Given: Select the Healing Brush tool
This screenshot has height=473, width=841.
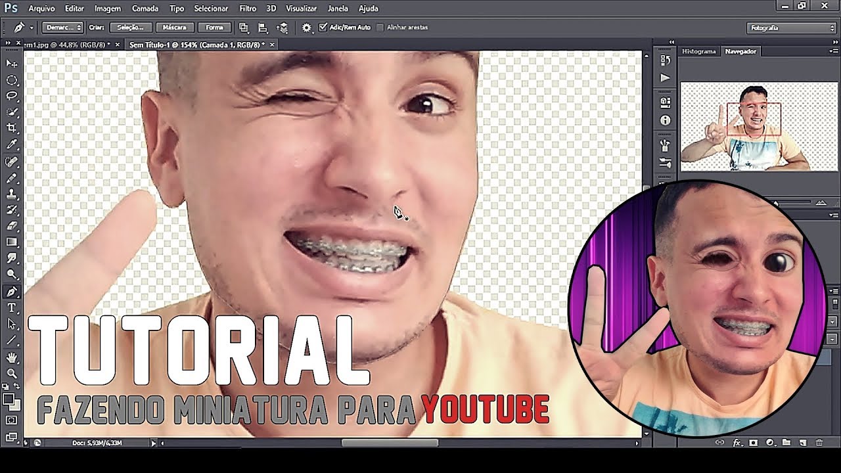Looking at the screenshot, I should [x=12, y=161].
